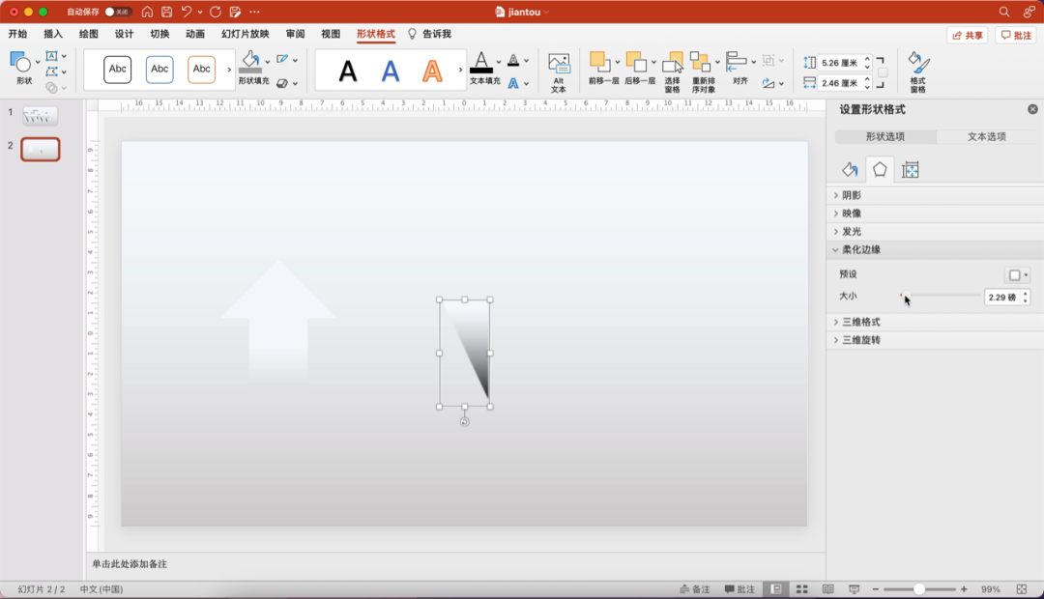Open the Shapes gallery icon
The height and width of the screenshot is (599, 1044).
pos(20,62)
